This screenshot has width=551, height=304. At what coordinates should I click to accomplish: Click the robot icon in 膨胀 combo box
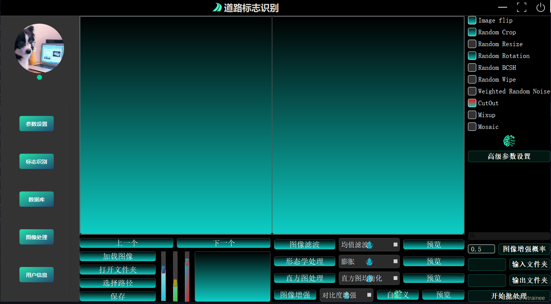369,262
